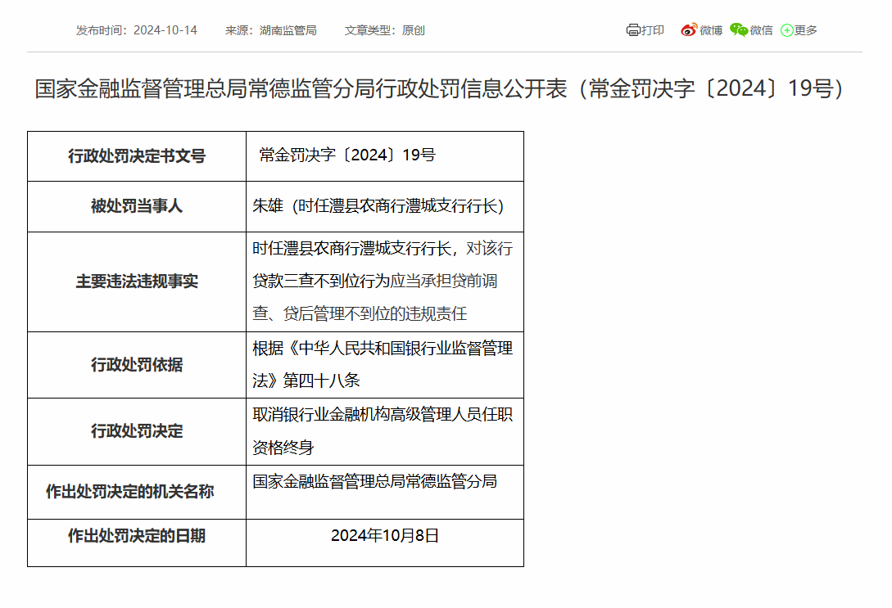This screenshot has height=608, width=892.
Task: Click the authority name cell in the table
Action: [x=374, y=481]
